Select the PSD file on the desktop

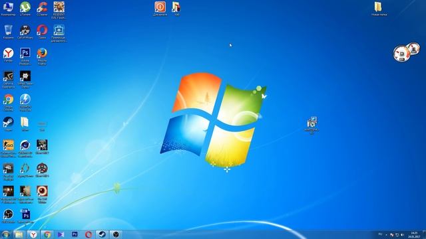[x=25, y=216]
